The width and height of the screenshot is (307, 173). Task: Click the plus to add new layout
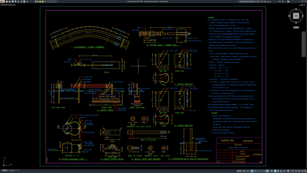point(18,171)
